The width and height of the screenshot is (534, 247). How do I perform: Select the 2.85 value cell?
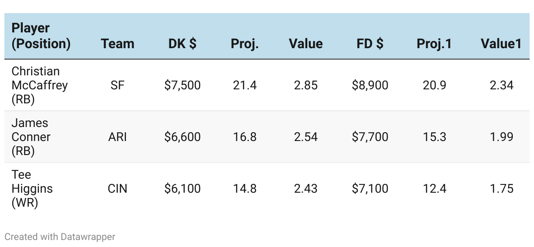306,85
